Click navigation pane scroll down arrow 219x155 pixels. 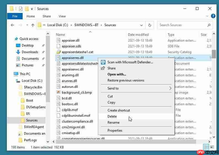[48, 142]
